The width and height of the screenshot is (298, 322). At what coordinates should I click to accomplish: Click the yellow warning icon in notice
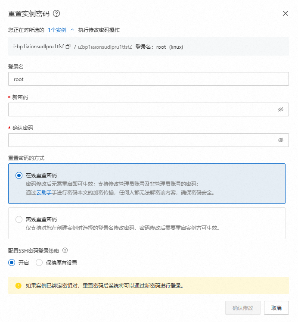coord(19,286)
